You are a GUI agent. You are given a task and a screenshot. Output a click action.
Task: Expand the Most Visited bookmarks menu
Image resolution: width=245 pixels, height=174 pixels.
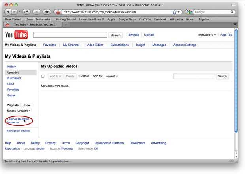click(14, 19)
